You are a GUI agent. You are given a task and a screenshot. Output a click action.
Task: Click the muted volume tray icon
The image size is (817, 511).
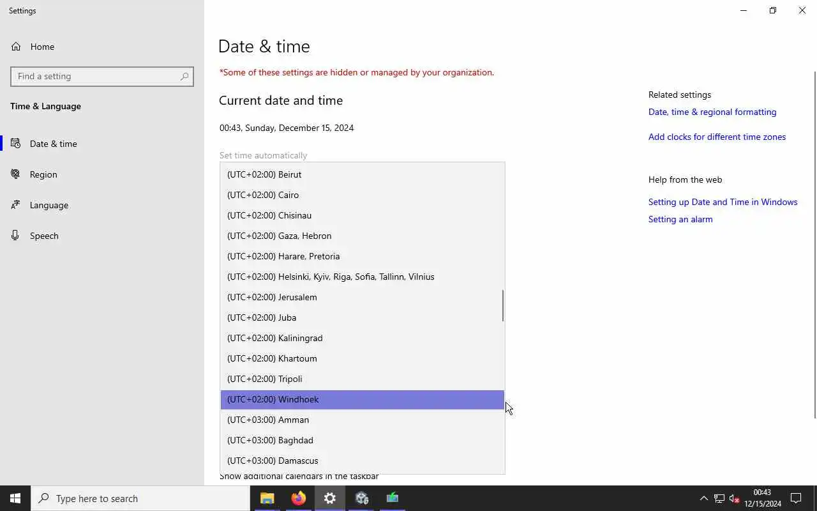click(x=734, y=498)
